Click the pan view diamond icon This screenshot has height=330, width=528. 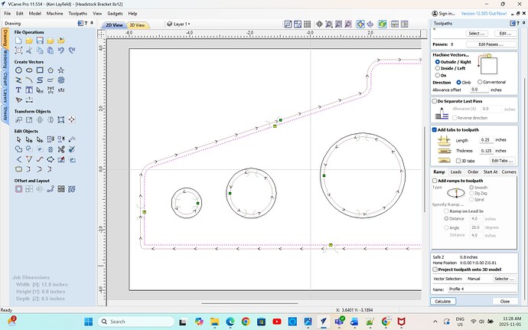319,24
